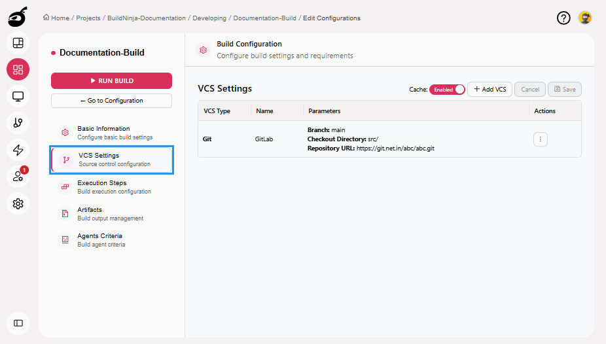
Task: Click the Execution Steps icon
Action: (65, 187)
